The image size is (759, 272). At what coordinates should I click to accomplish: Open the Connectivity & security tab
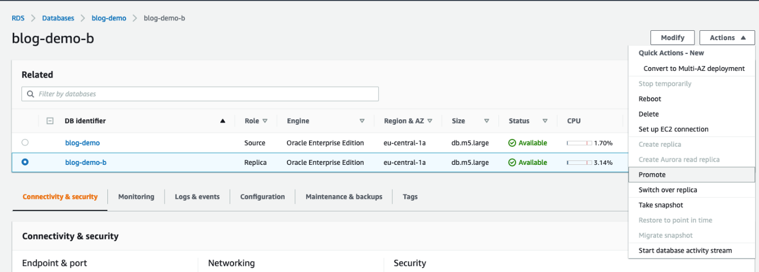[60, 197]
